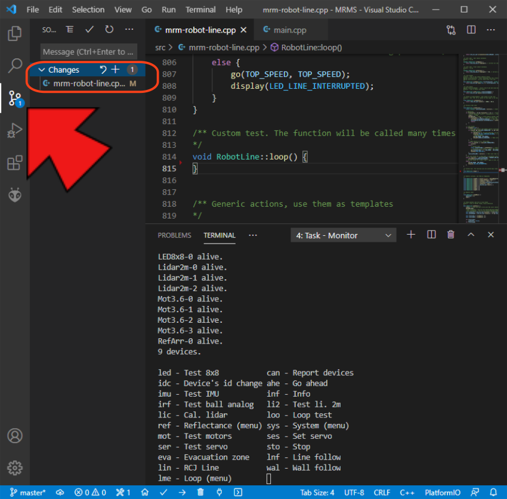Kill the terminal with the trash icon

point(451,235)
